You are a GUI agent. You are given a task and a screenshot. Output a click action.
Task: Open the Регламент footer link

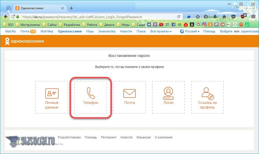109,137
